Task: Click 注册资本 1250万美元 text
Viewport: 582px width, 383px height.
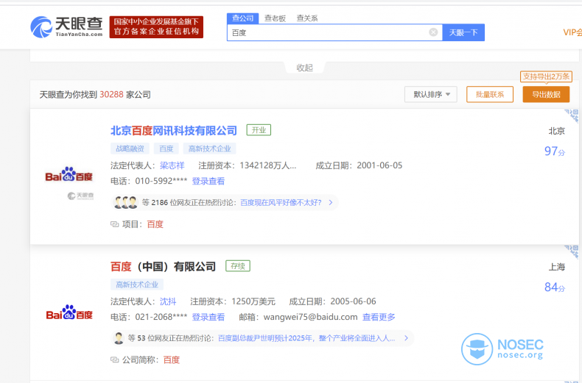Action: click(x=233, y=301)
